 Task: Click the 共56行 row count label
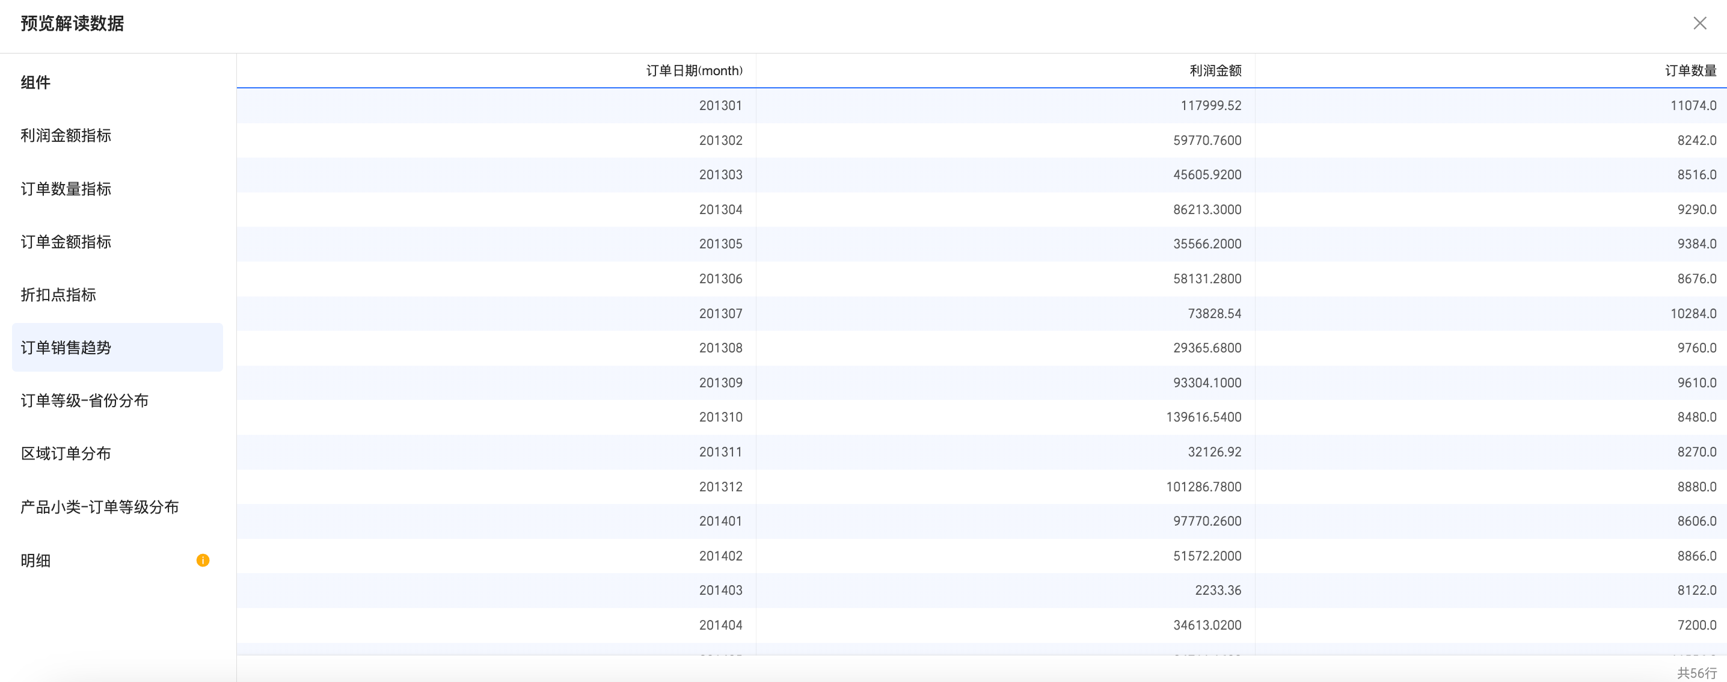[1696, 672]
